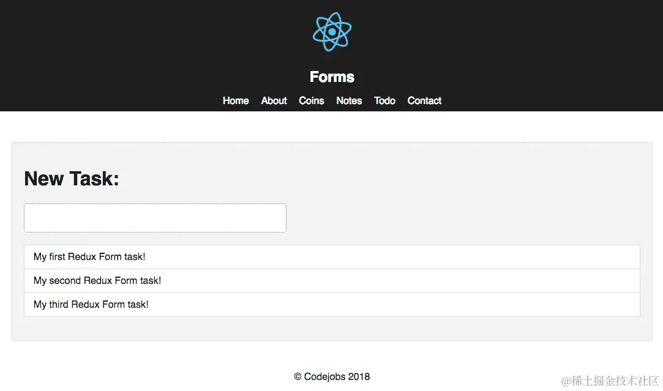Click empty gray panel right of the input field

coord(459,218)
